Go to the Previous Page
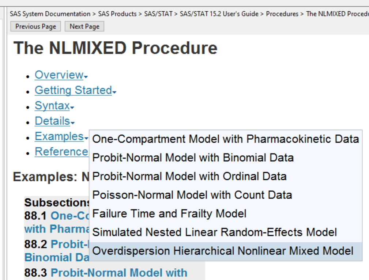This screenshot has height=280, width=369. [x=35, y=26]
